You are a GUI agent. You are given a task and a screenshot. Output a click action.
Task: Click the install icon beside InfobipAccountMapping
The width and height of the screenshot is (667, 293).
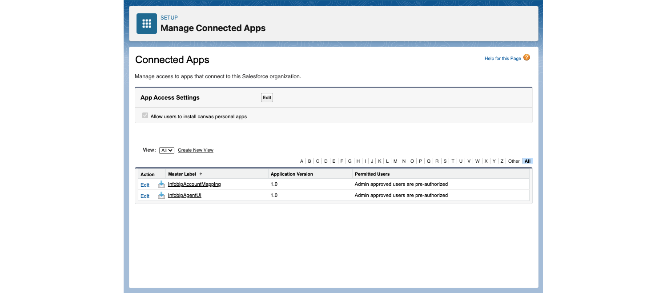(161, 185)
